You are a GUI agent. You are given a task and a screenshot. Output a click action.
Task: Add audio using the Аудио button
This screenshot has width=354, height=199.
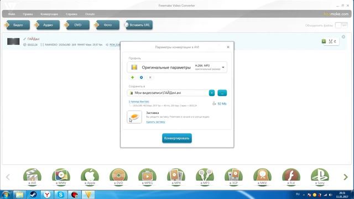tap(48, 25)
